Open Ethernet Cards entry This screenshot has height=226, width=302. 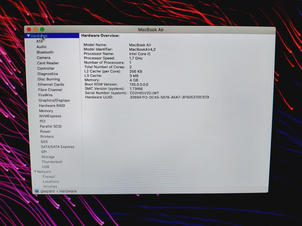[51, 84]
